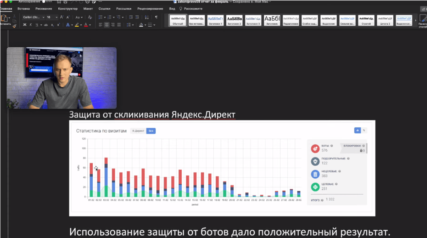Click the Cut scissors icon

(x=15, y=16)
